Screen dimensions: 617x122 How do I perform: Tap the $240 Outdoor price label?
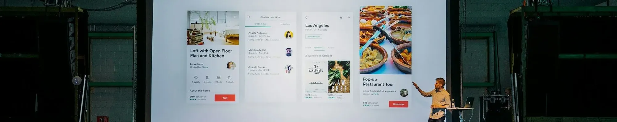point(335,95)
